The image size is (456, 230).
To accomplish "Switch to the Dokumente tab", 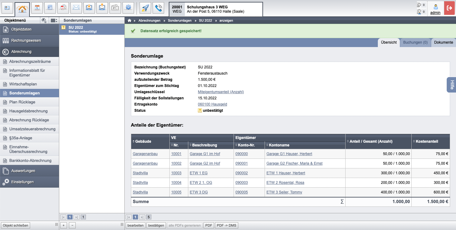I will click(x=444, y=42).
